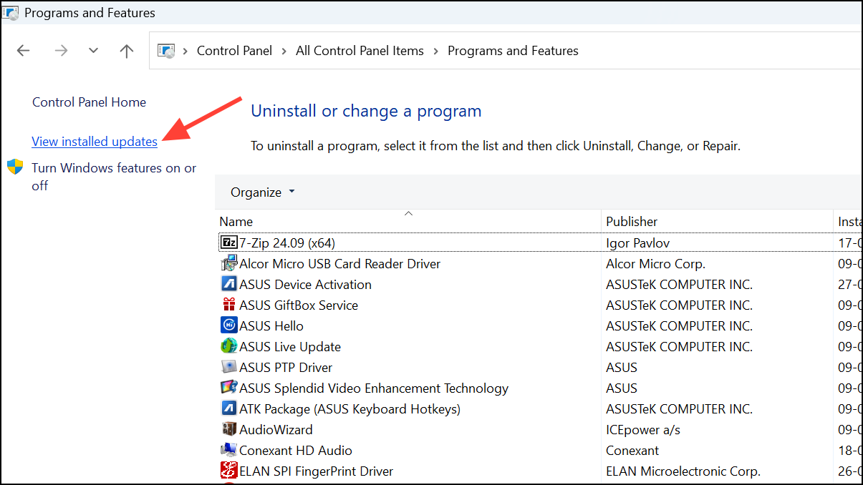The width and height of the screenshot is (863, 485).
Task: Select AudioWizard entry
Action: [x=276, y=429]
